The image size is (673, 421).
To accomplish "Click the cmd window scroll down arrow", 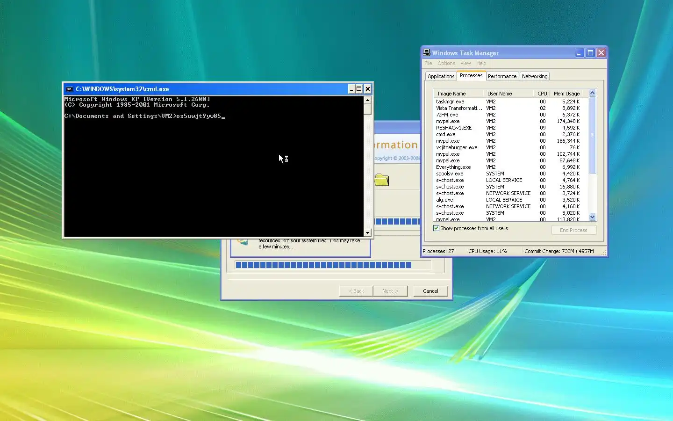I will [x=367, y=232].
